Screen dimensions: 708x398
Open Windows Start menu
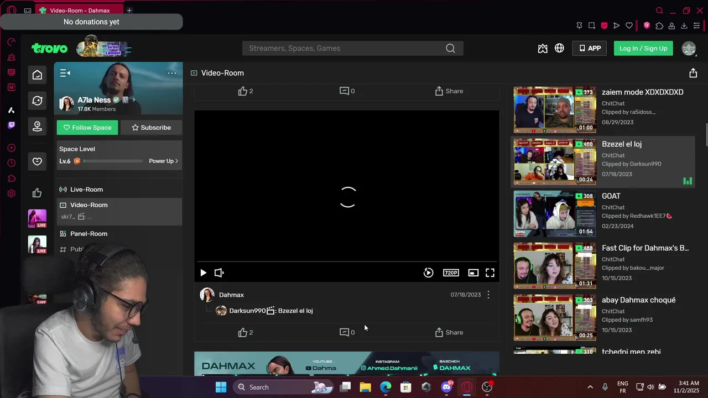click(221, 387)
